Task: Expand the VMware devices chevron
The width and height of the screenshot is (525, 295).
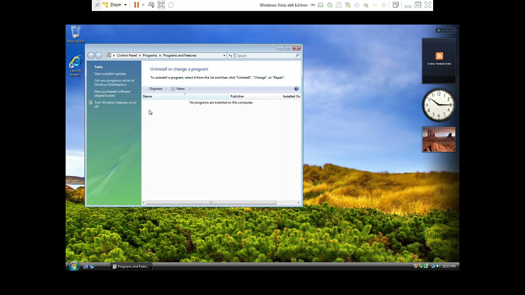Action: click(x=313, y=5)
